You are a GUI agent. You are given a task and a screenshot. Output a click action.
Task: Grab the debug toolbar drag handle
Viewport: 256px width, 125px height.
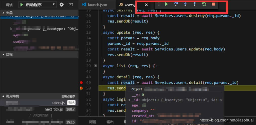pos(159,4)
